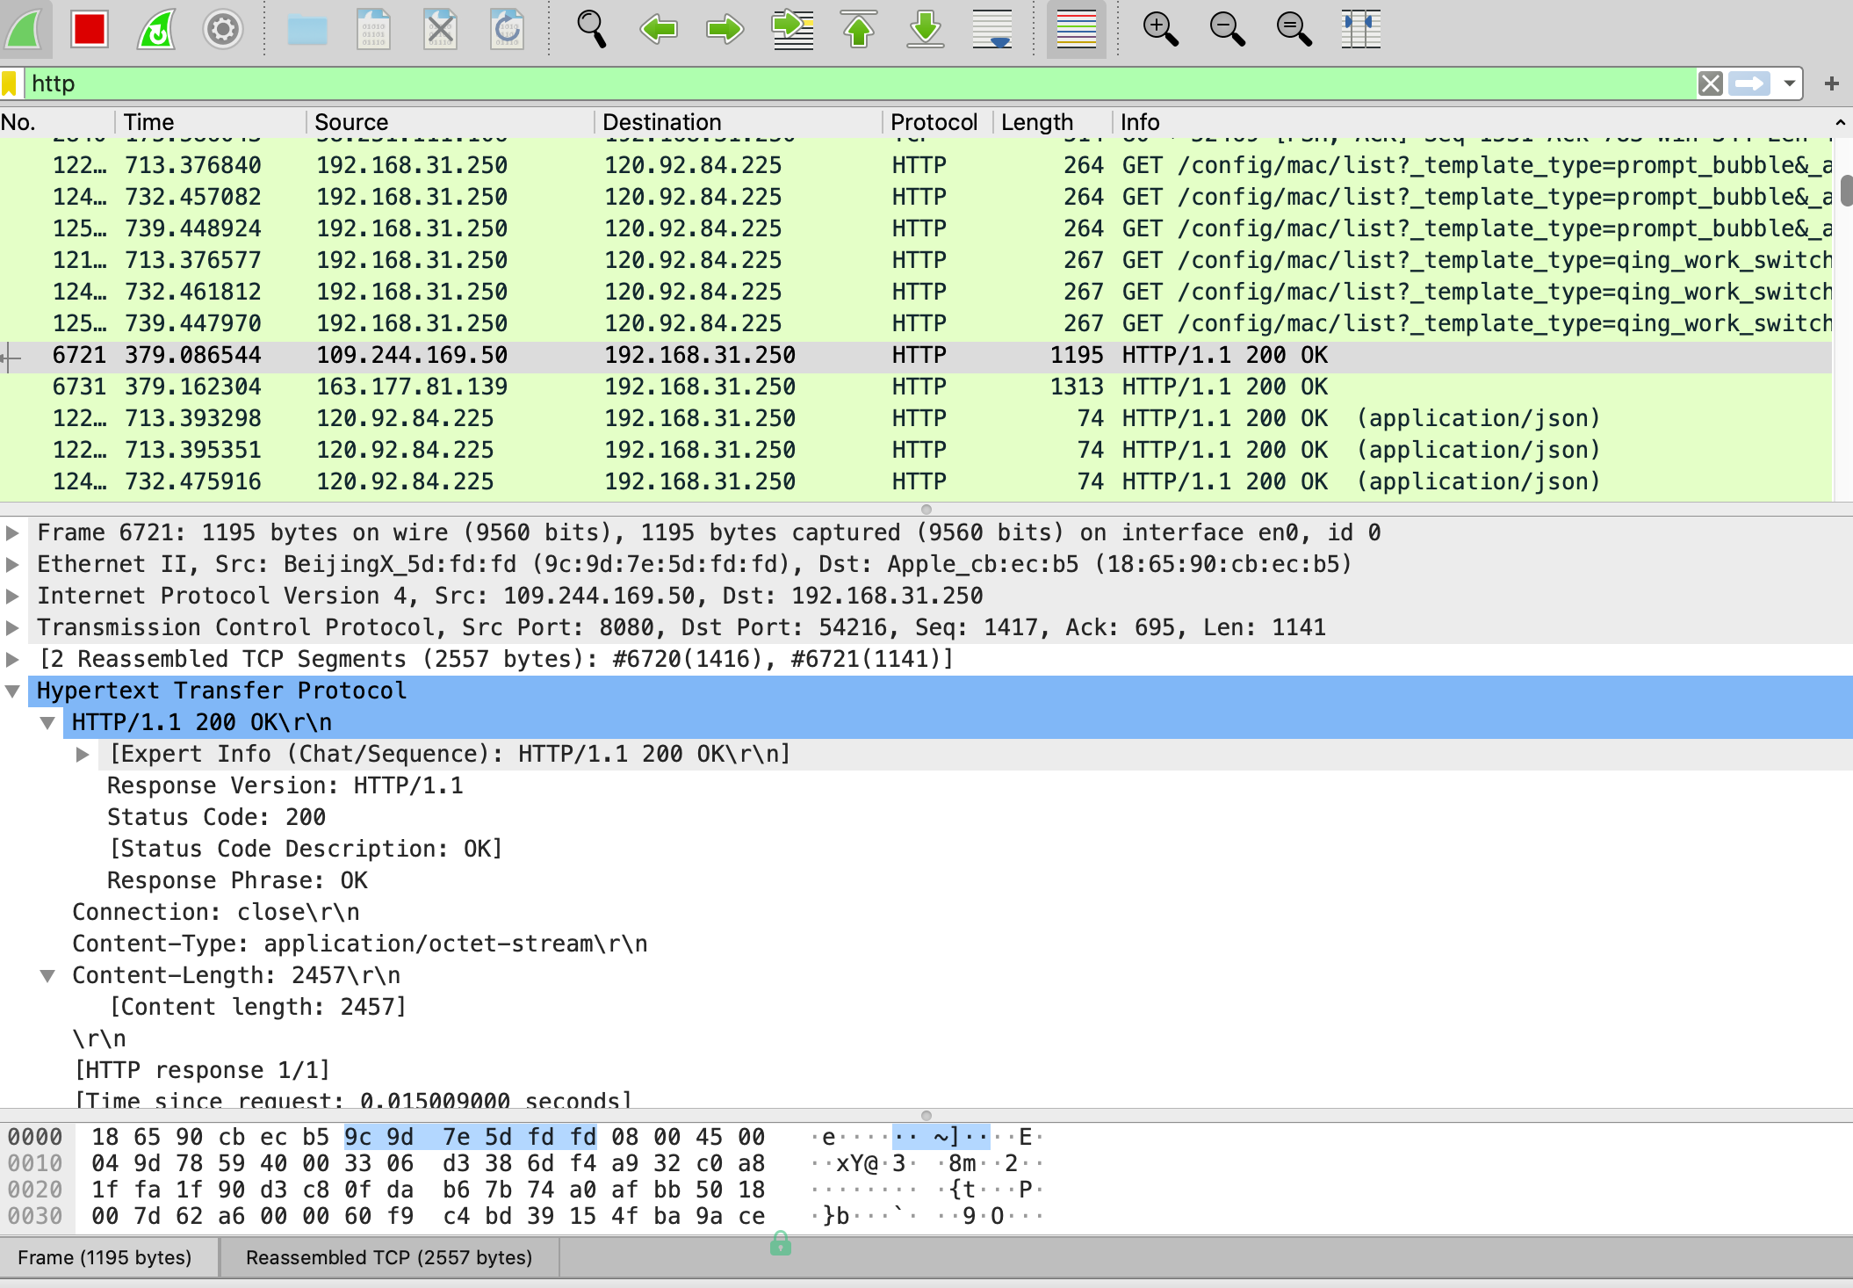Add a new filter with the plus button
This screenshot has height=1288, width=1853.
point(1832,83)
